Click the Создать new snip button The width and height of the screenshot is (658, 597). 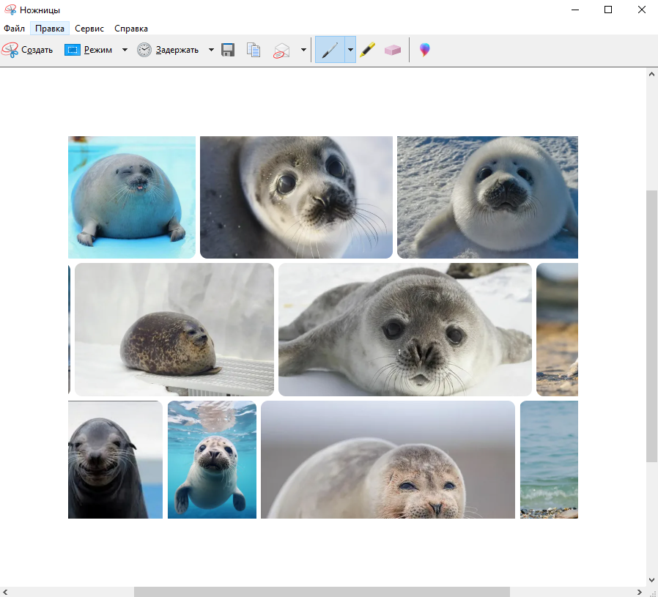pos(27,50)
